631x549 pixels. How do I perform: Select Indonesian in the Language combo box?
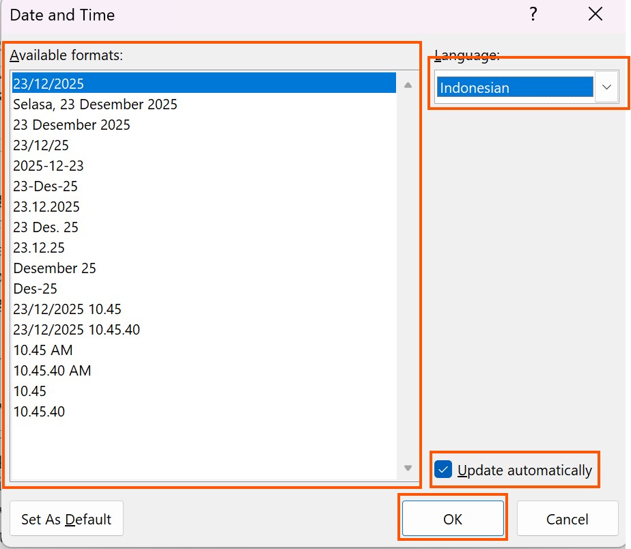pyautogui.click(x=512, y=87)
